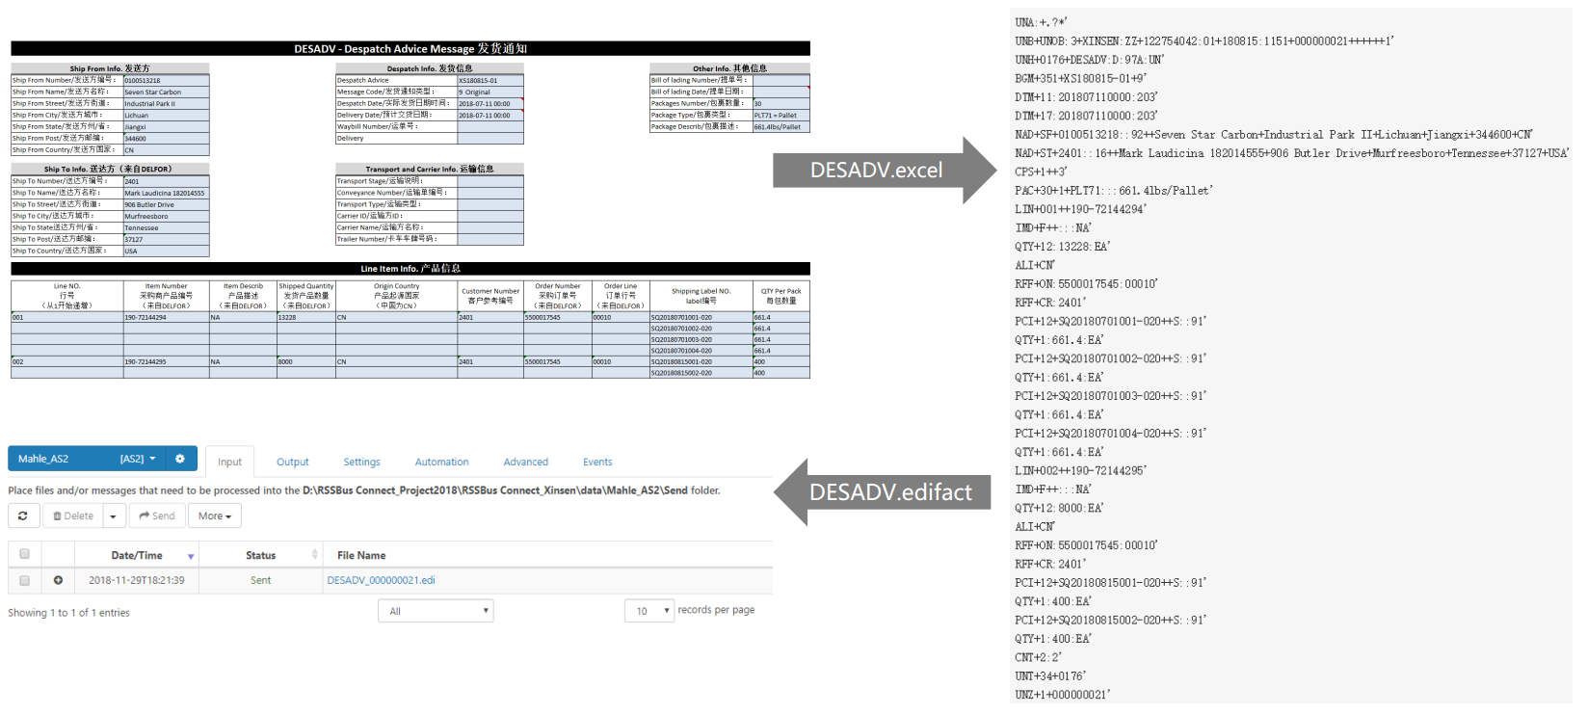Click the PAC+30+1+PLT71 line
This screenshot has height=714, width=1587.
coord(1114,191)
